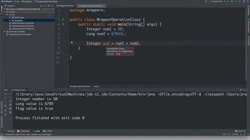Click scroll-from-source icon in Project panel header

click(41, 6)
